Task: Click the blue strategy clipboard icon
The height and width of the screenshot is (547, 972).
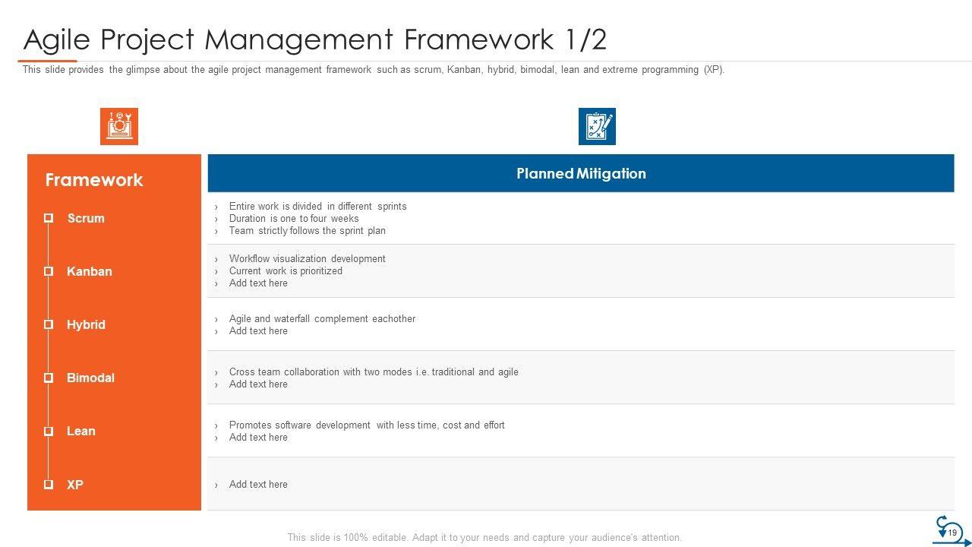Action: [x=597, y=126]
